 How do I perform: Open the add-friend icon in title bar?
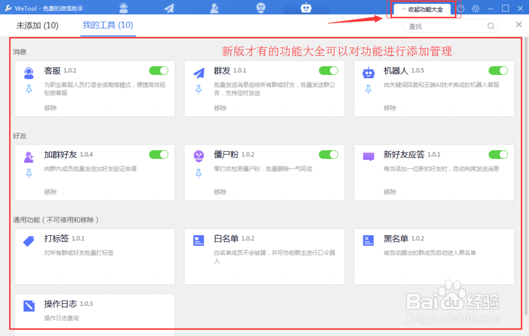pos(215,8)
